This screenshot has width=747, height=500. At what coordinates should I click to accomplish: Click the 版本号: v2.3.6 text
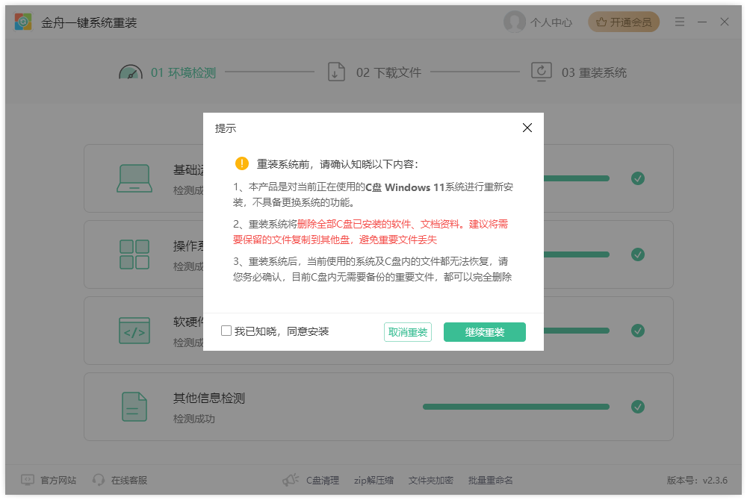pyautogui.click(x=697, y=481)
